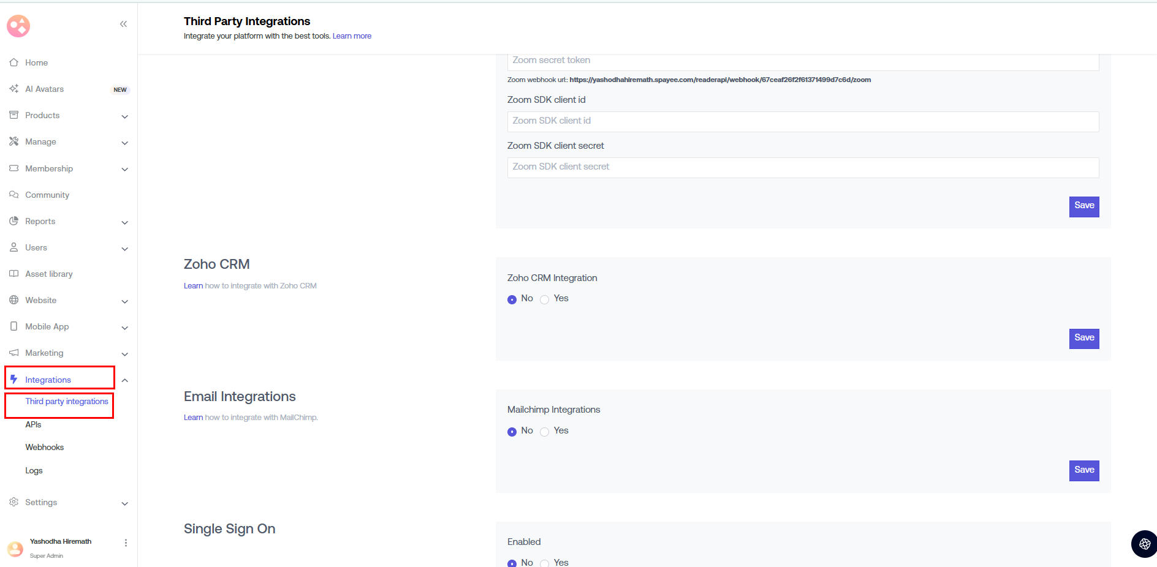Click the Zoom SDK client id field

803,121
